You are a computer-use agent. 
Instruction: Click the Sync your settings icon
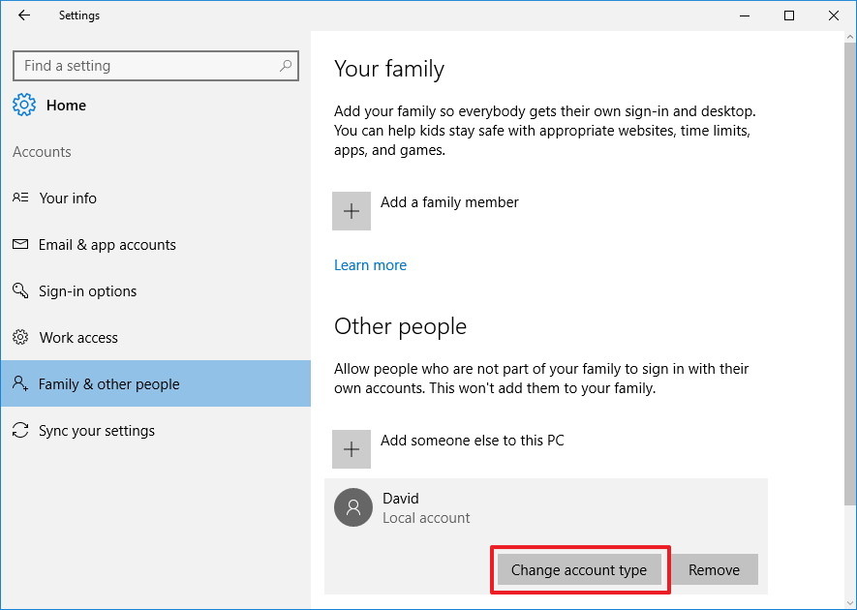(x=20, y=431)
